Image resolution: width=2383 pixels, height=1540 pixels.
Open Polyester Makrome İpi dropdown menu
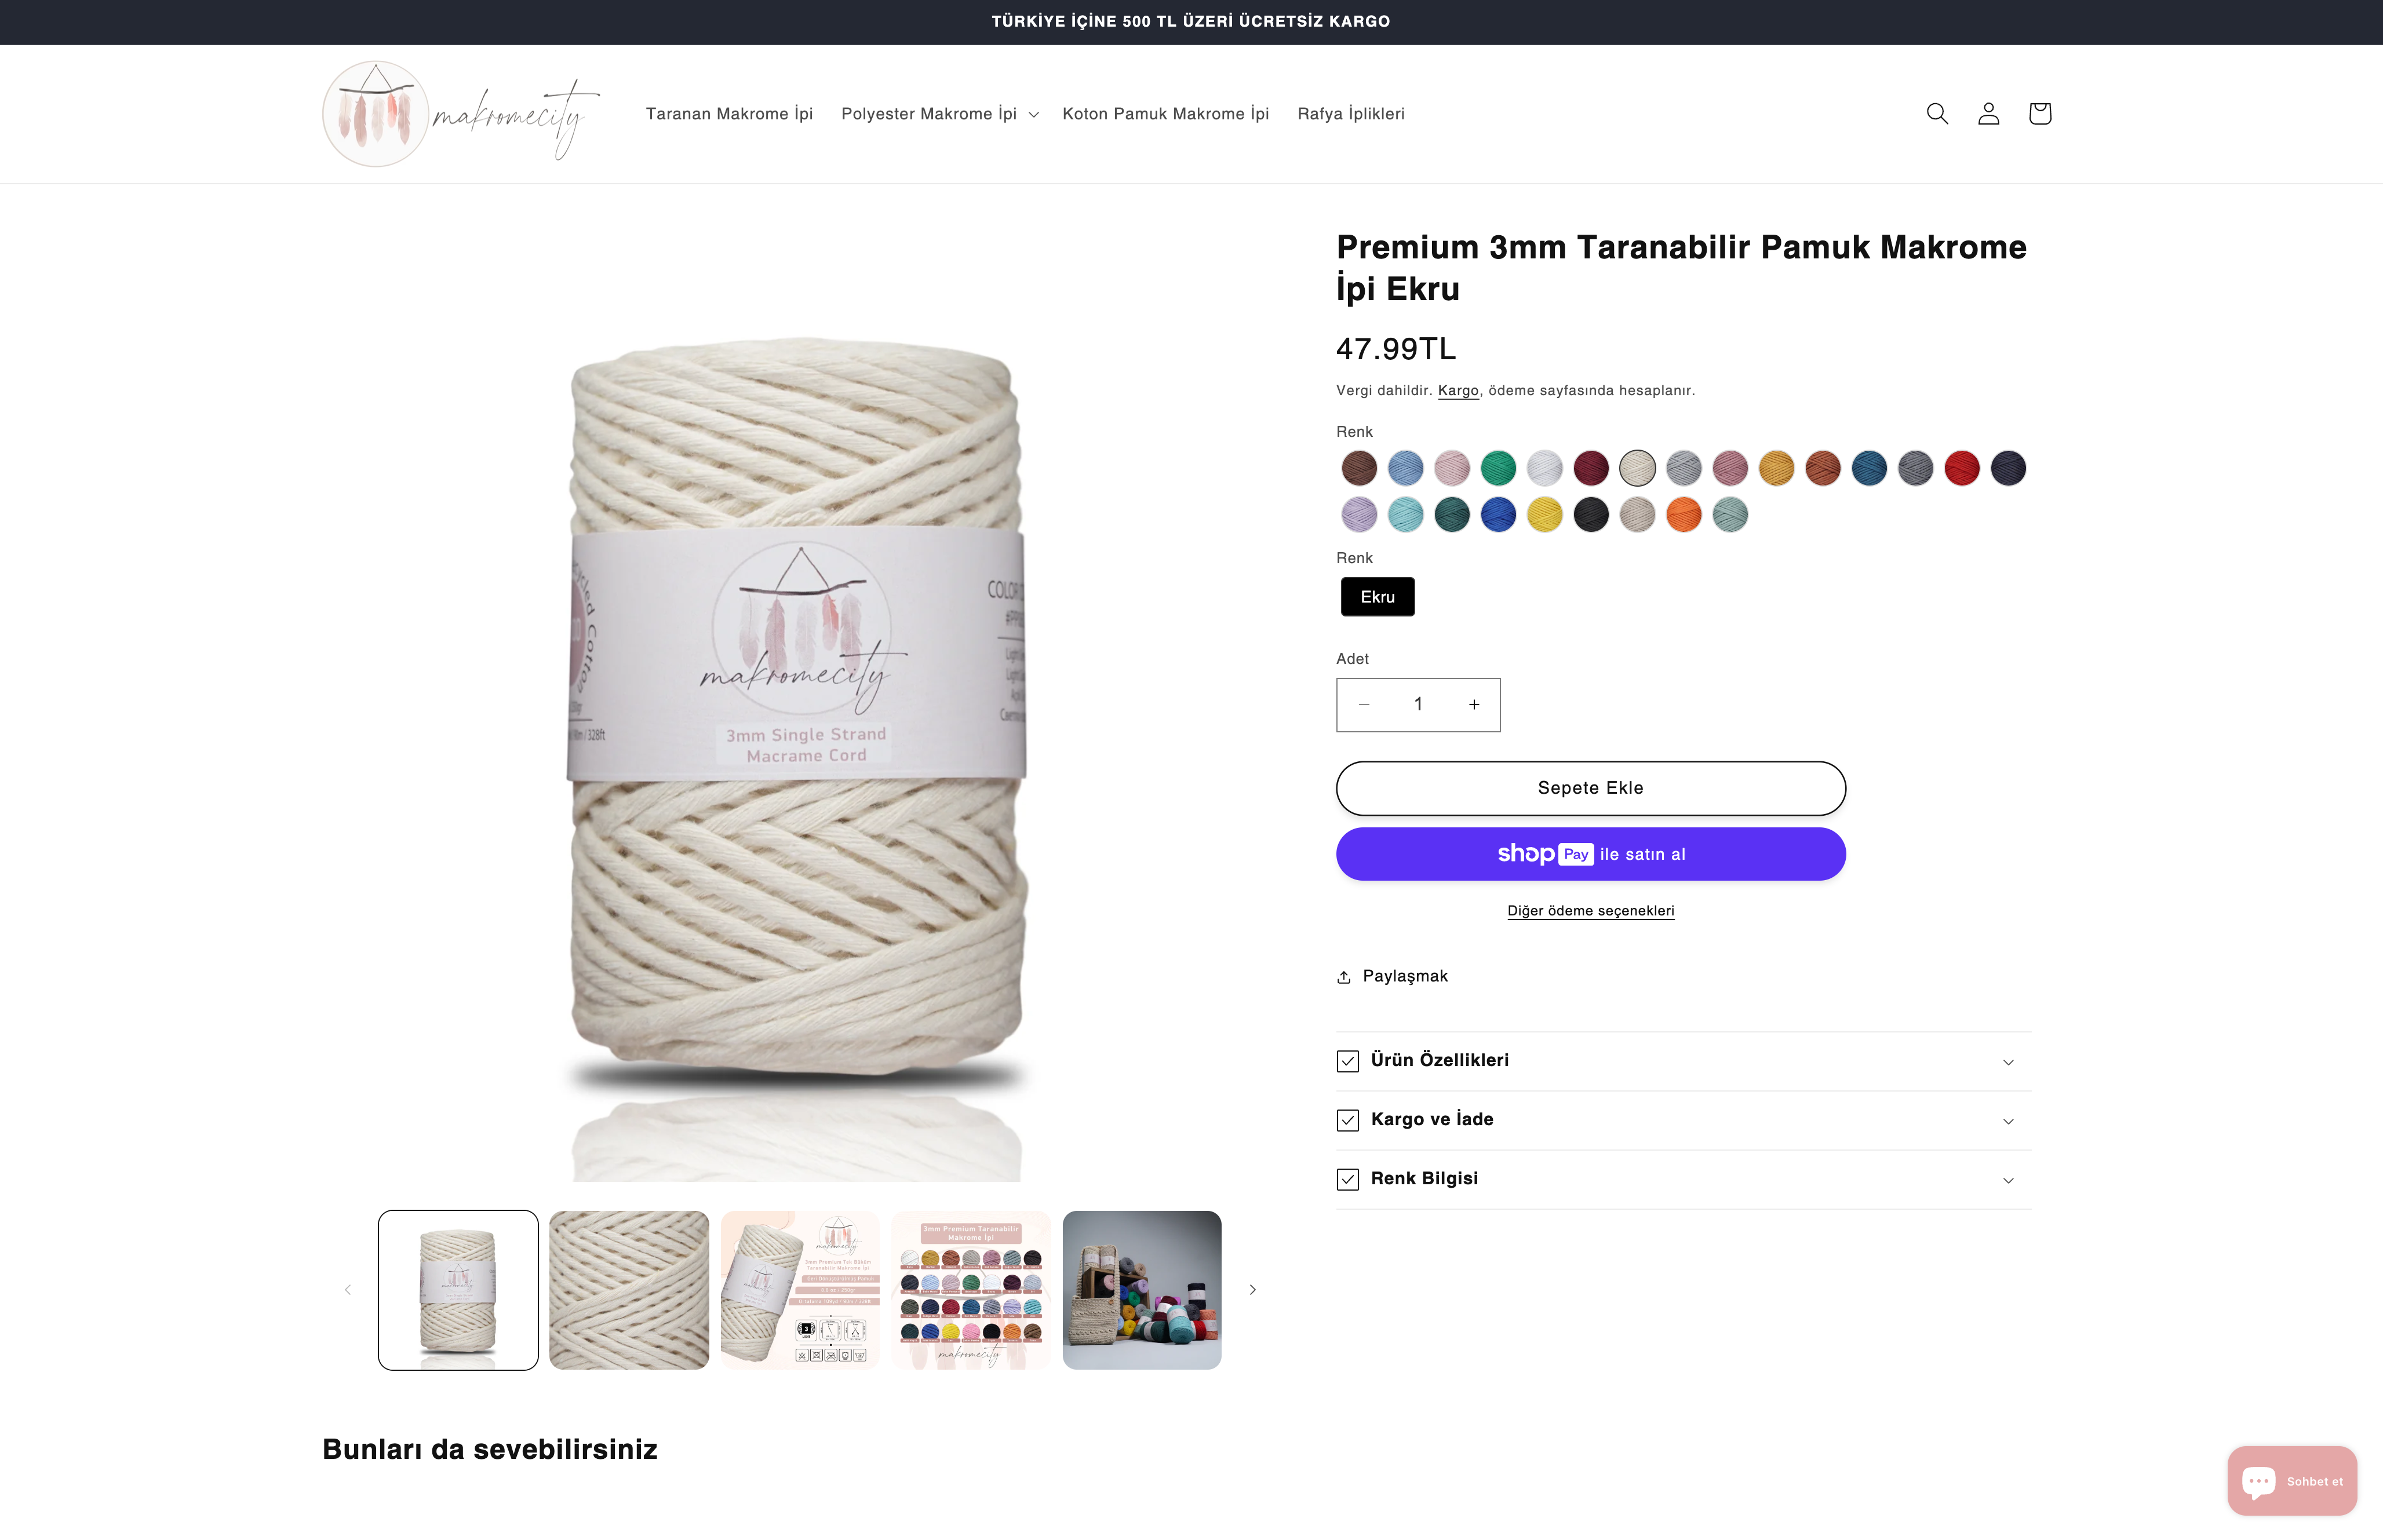[939, 114]
